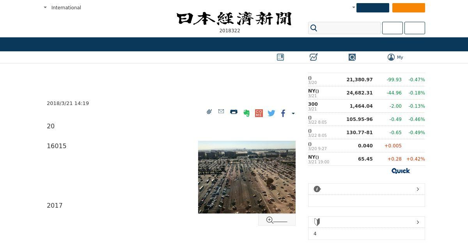Expand the beginner panel chevron
Viewport: 468px width, 245px height.
418,222
